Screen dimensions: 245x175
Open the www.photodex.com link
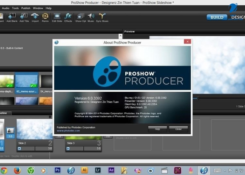point(68,131)
